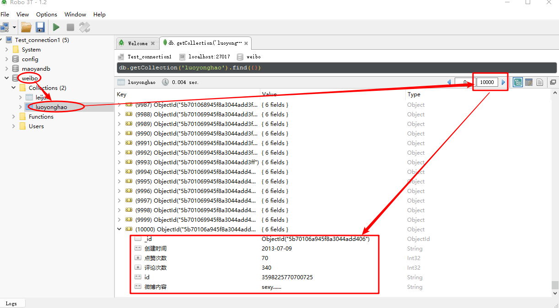
Task: Click the detach results window icon
Action: [x=553, y=83]
